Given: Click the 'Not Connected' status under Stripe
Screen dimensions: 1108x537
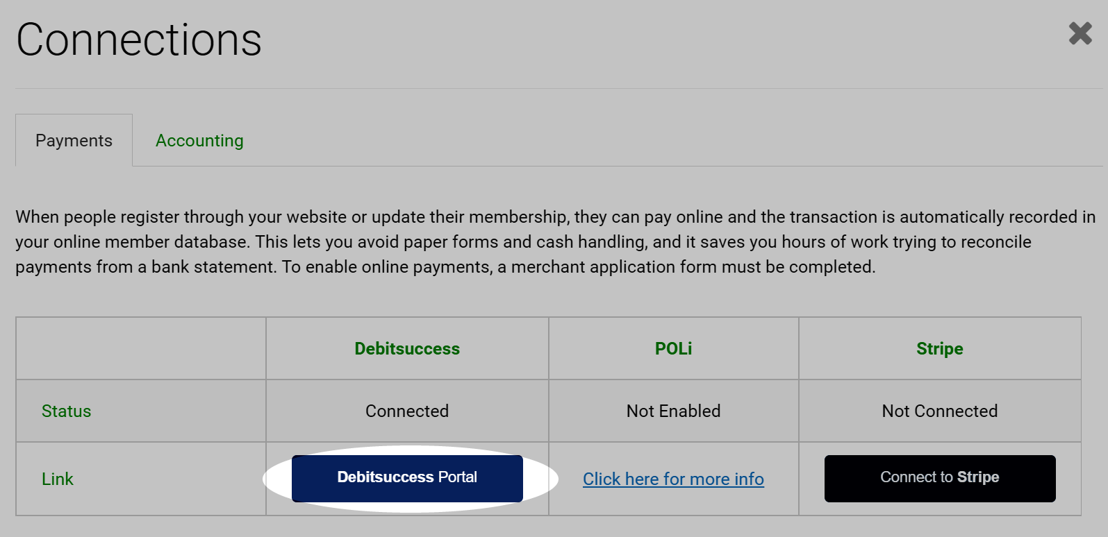Looking at the screenshot, I should [x=940, y=411].
